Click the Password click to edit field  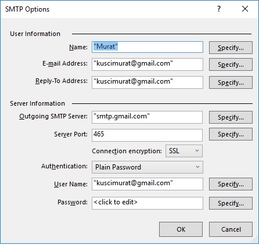coord(148,203)
